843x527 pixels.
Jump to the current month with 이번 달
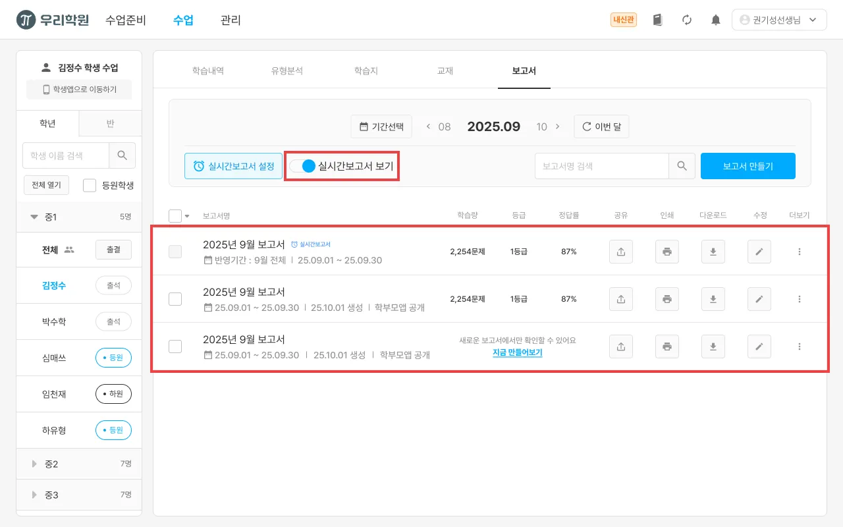601,126
